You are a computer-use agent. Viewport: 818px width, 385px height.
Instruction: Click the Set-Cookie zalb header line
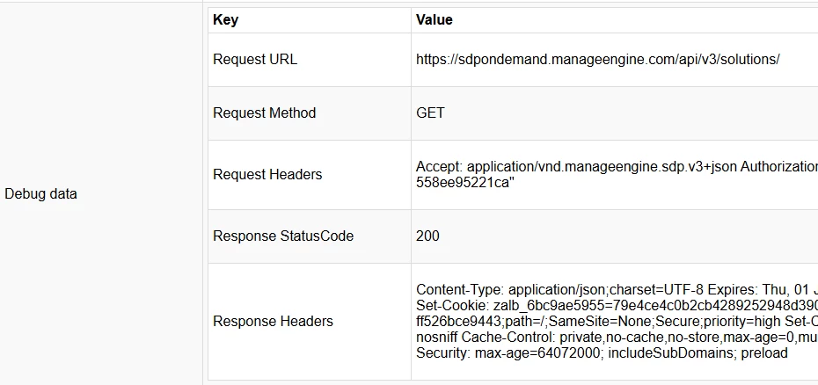coord(617,305)
